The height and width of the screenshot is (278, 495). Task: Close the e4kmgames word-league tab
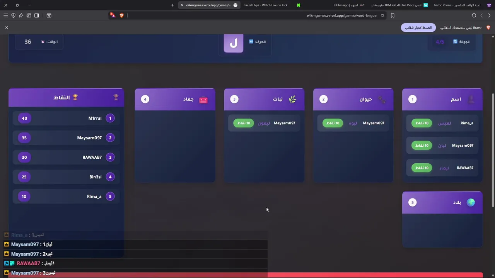[182, 5]
